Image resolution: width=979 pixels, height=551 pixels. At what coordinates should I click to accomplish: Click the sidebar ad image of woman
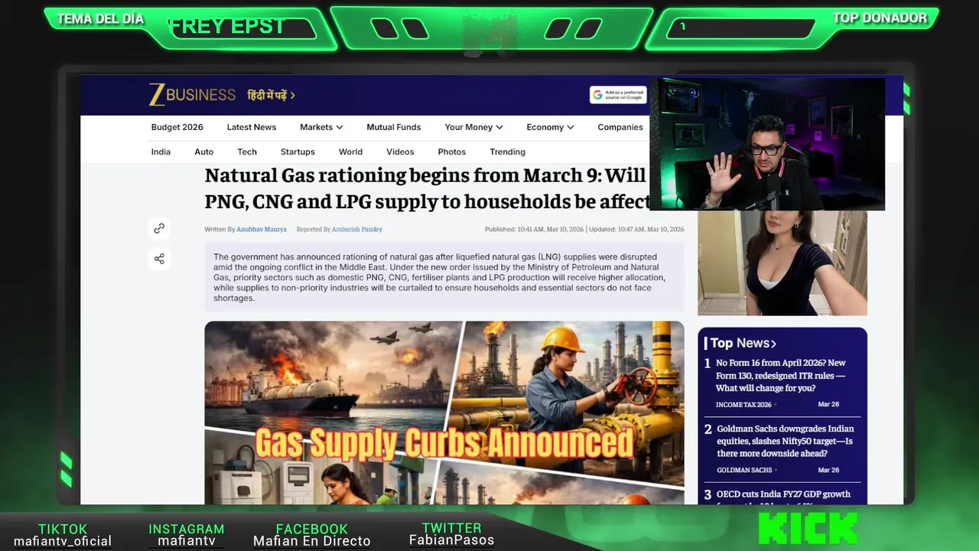[782, 262]
